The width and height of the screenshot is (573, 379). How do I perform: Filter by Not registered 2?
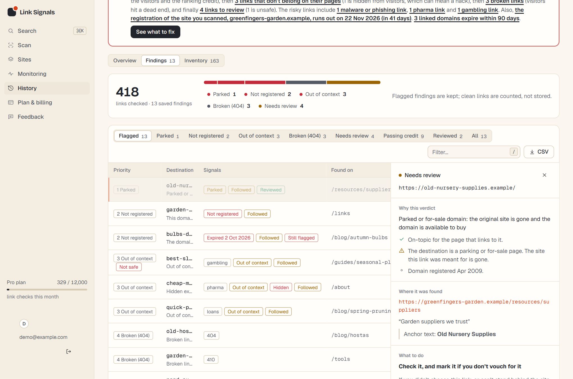209,136
